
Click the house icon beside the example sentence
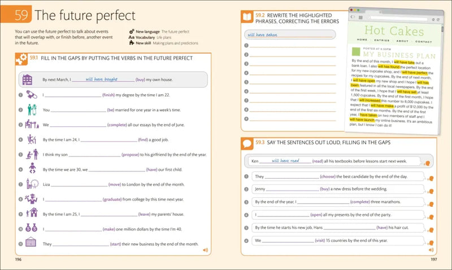point(27,80)
